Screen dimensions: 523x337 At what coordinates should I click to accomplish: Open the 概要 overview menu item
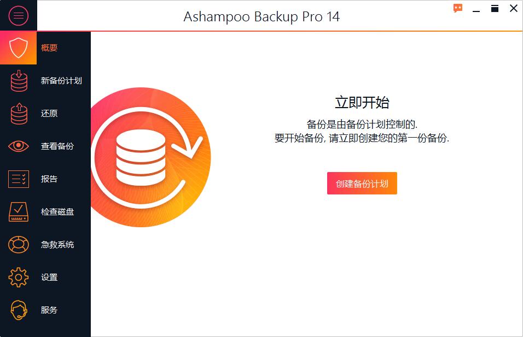(49, 48)
